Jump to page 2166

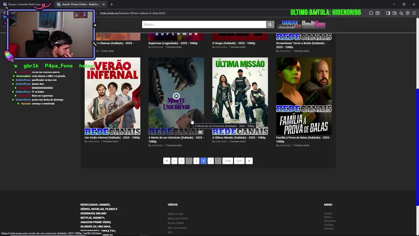228,161
